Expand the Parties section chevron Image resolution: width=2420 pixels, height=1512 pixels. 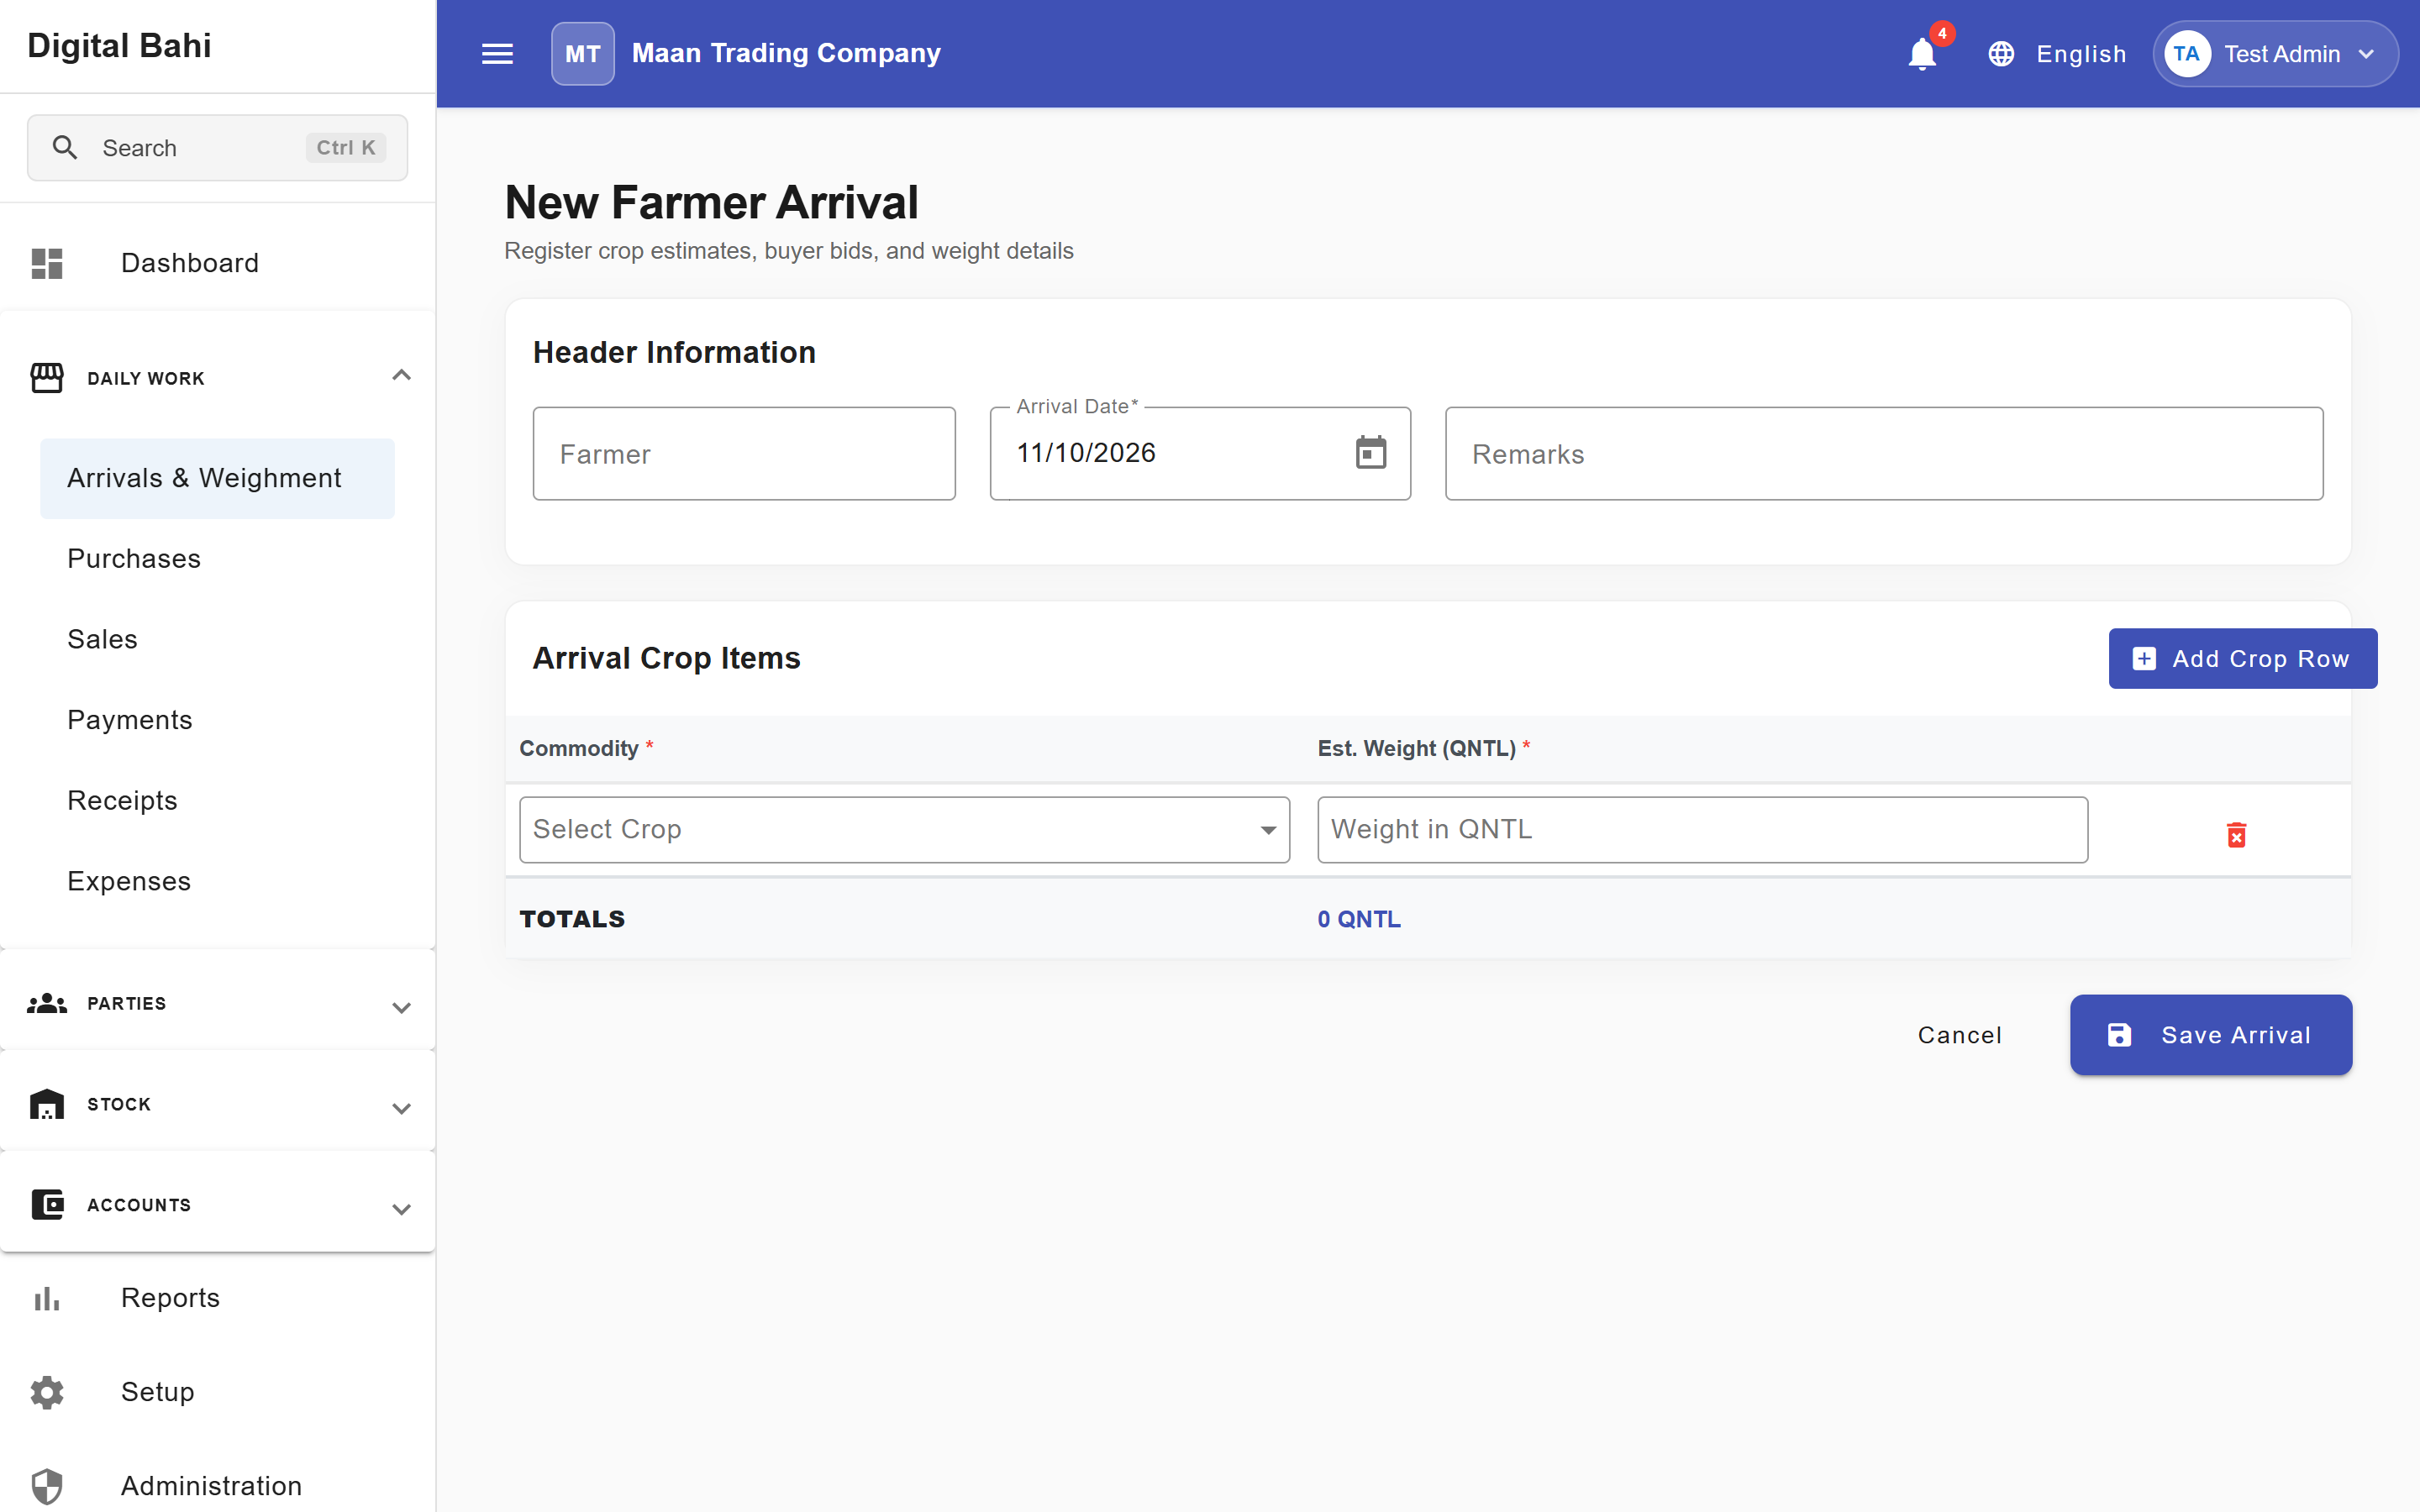401,1007
